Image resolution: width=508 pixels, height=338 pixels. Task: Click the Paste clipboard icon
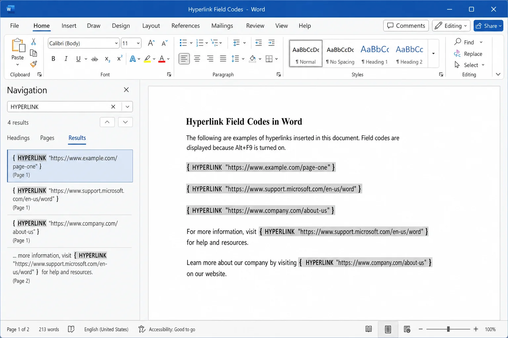pyautogui.click(x=18, y=45)
